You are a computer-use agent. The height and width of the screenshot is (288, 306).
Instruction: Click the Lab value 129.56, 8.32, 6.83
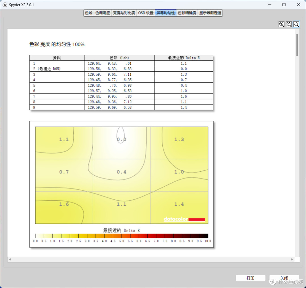coord(109,69)
